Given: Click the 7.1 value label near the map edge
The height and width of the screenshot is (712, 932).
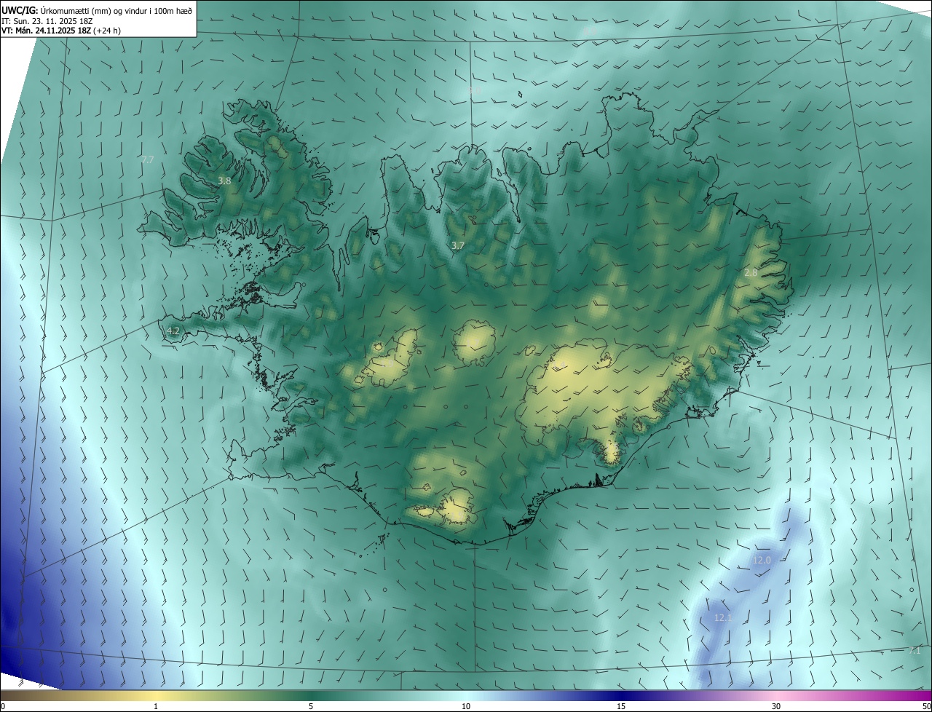Looking at the screenshot, I should (915, 651).
